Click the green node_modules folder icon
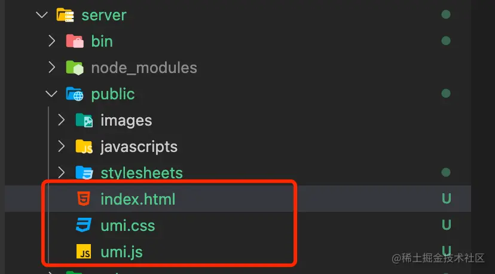 click(74, 68)
